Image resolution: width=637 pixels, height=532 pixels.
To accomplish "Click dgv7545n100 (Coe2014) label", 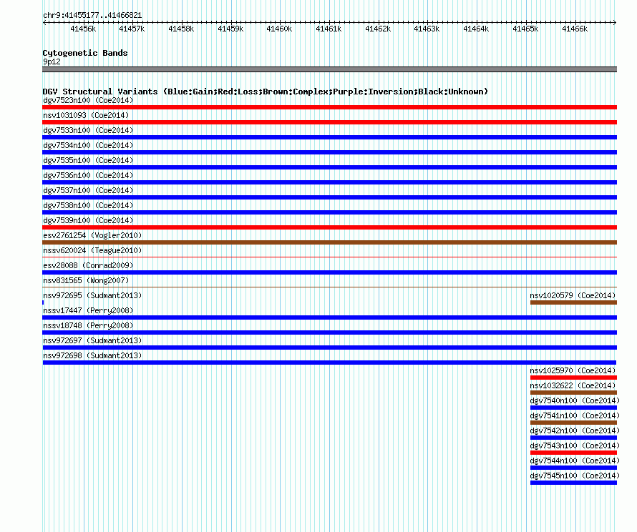I will click(x=575, y=476).
